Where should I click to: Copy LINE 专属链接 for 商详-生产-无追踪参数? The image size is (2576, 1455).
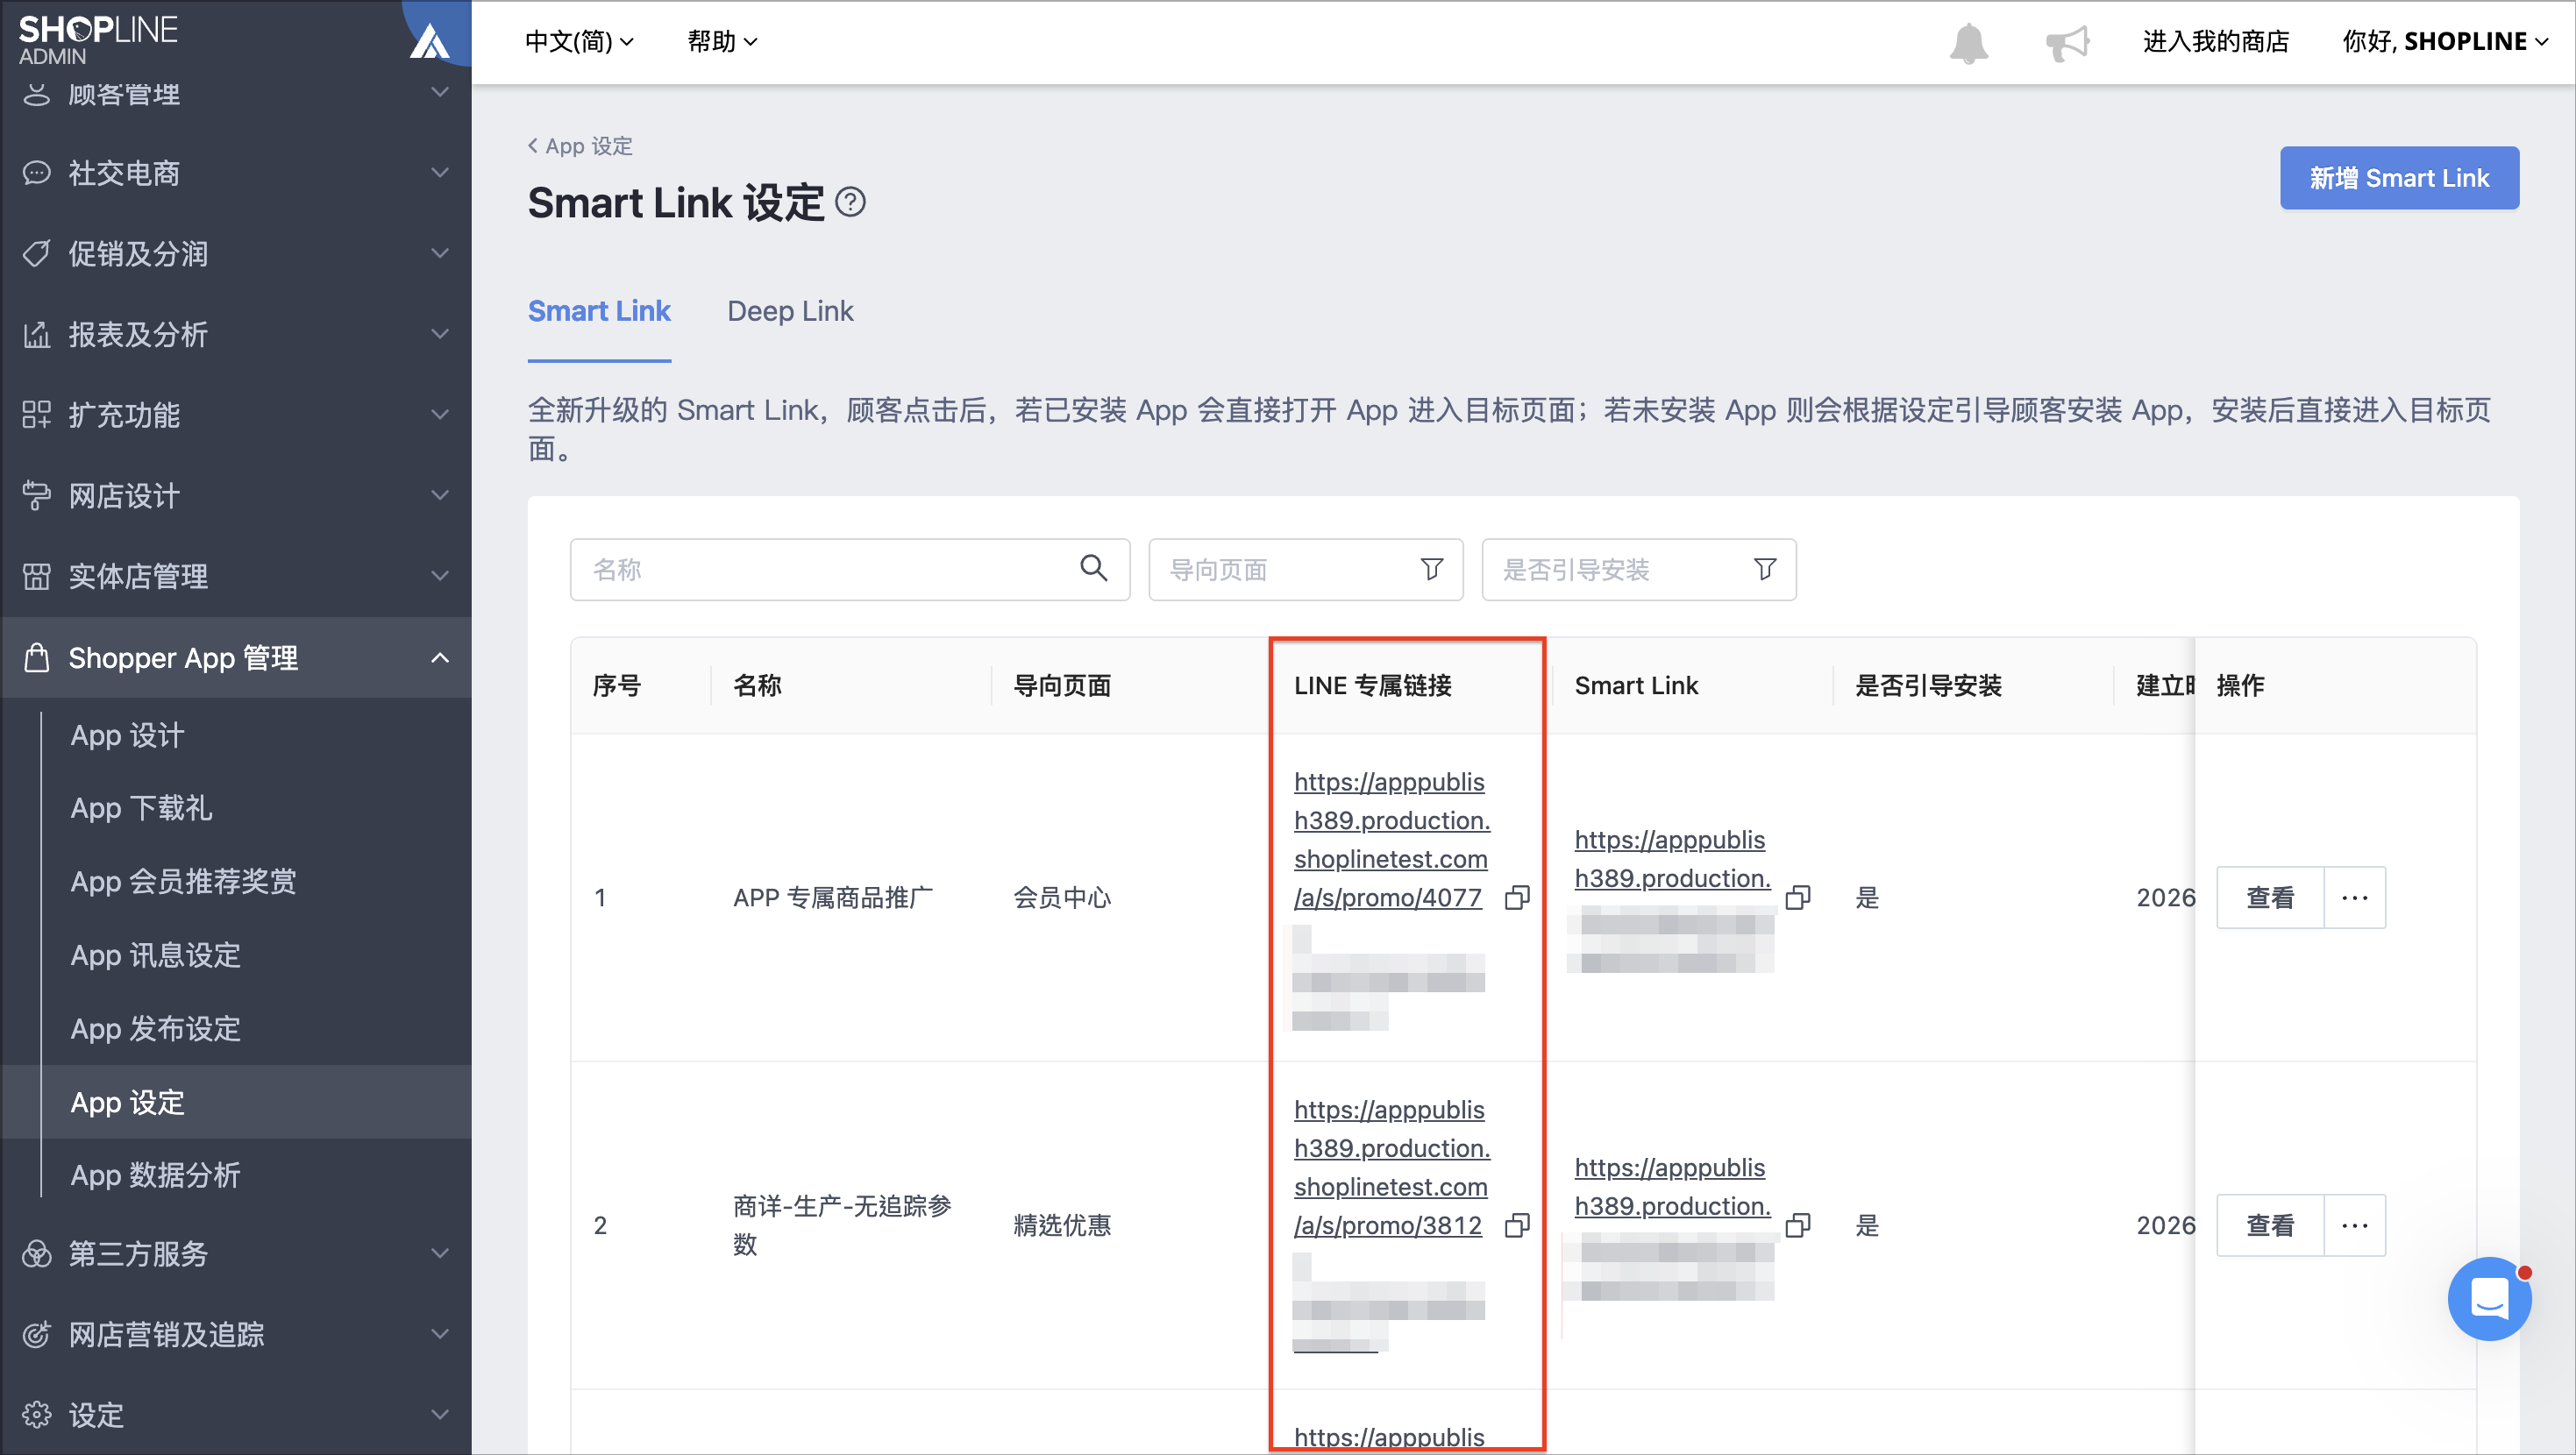point(1517,1225)
